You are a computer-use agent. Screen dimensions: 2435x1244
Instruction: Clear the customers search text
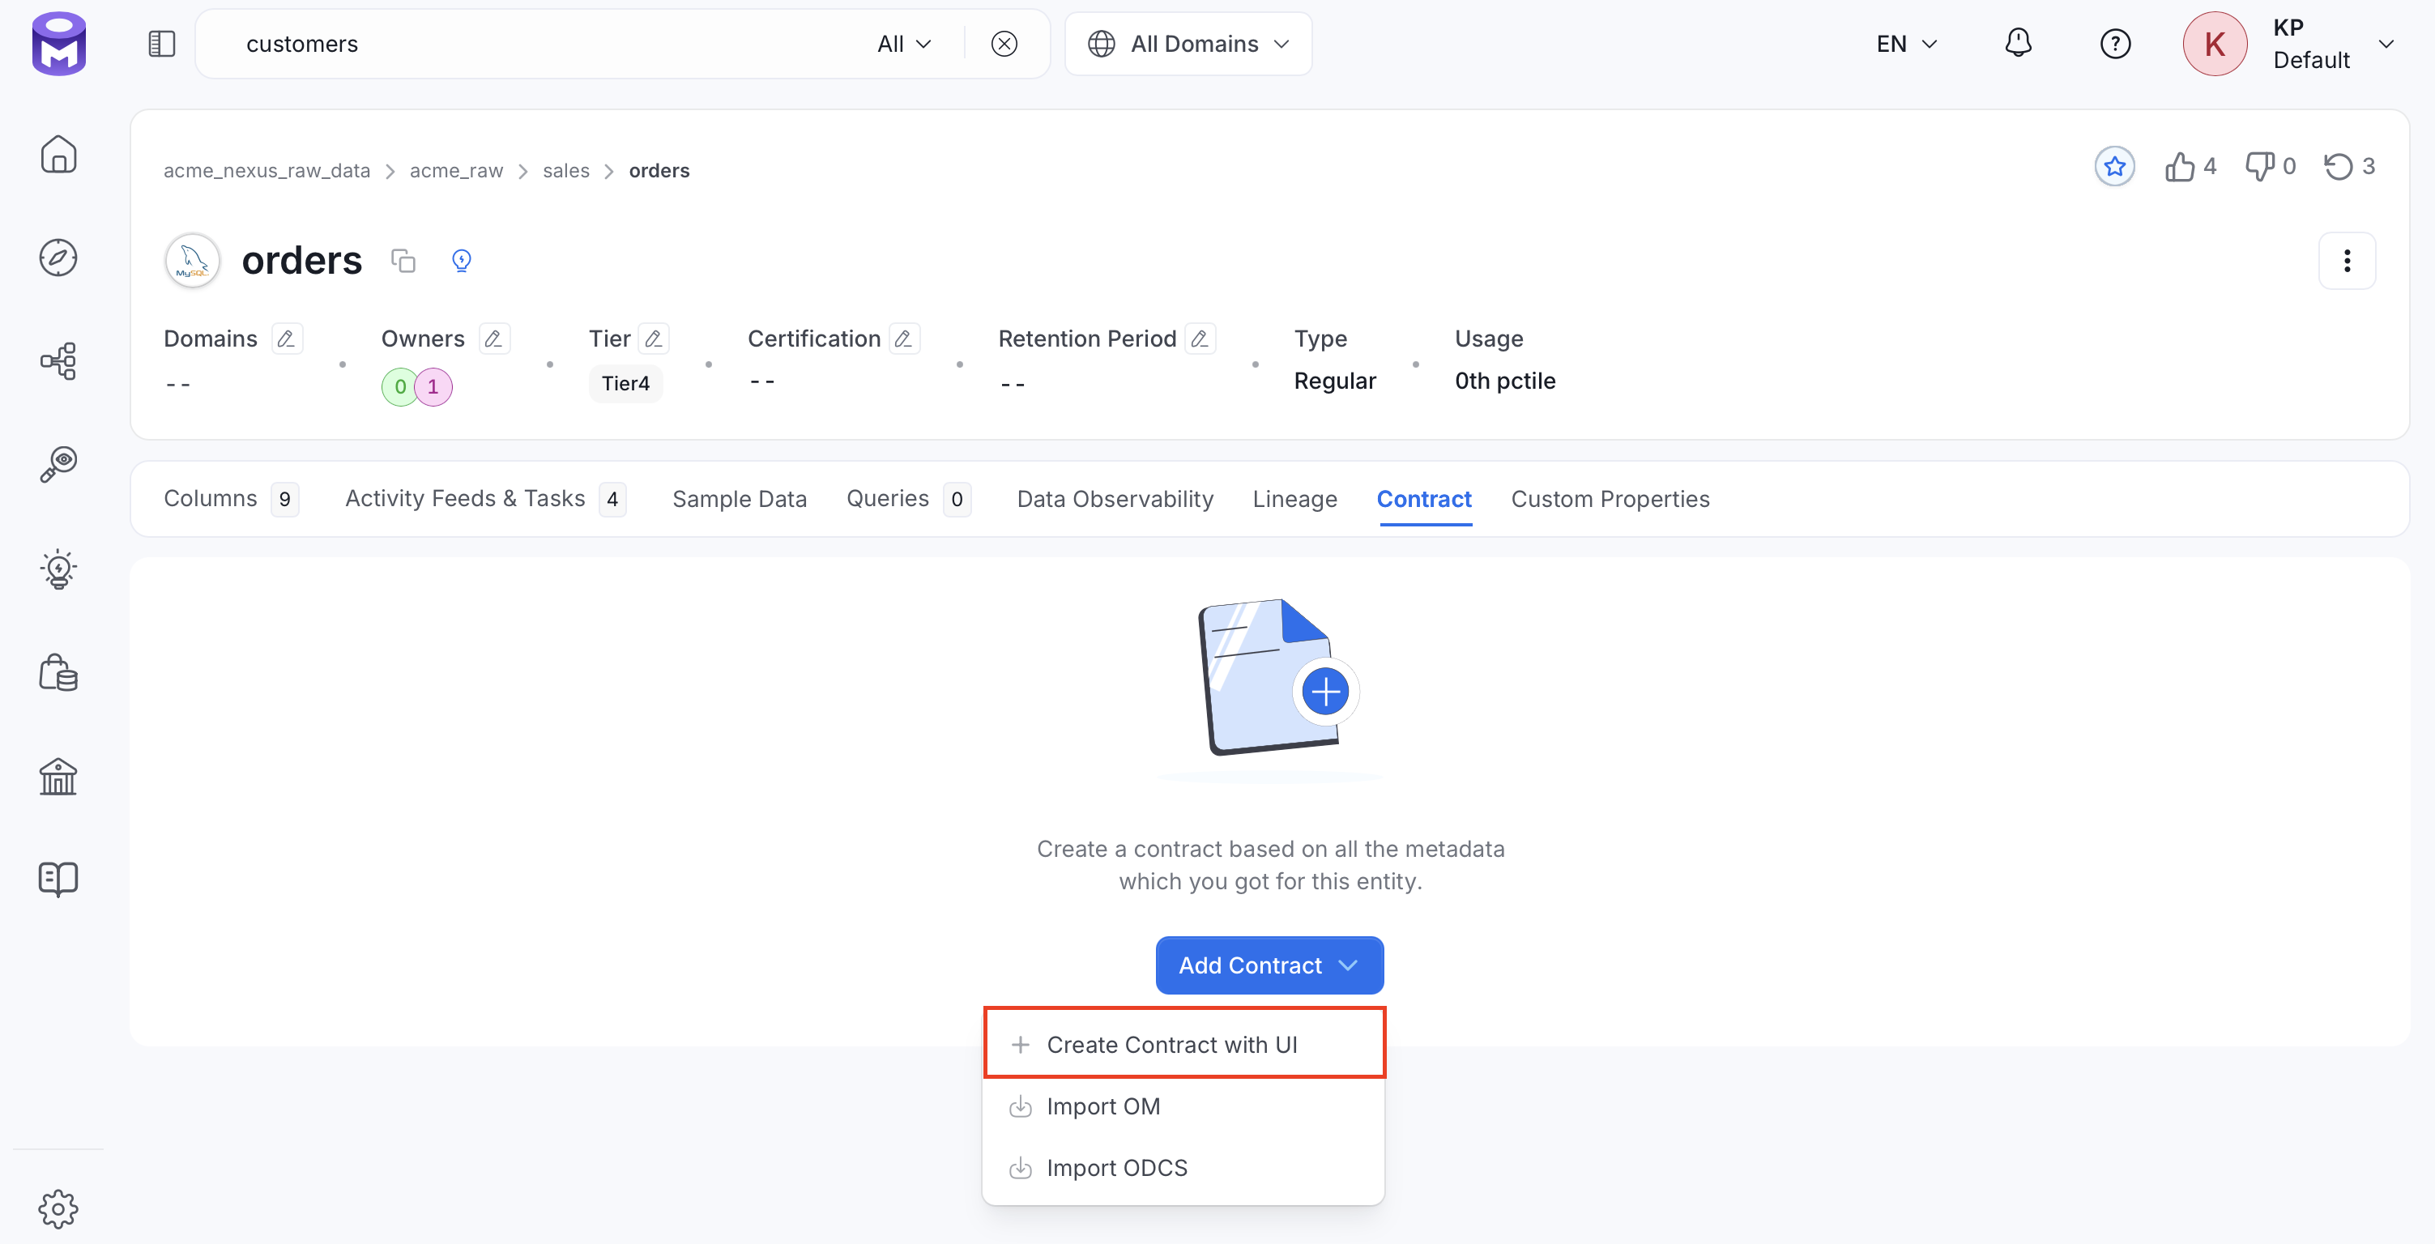coord(1004,44)
